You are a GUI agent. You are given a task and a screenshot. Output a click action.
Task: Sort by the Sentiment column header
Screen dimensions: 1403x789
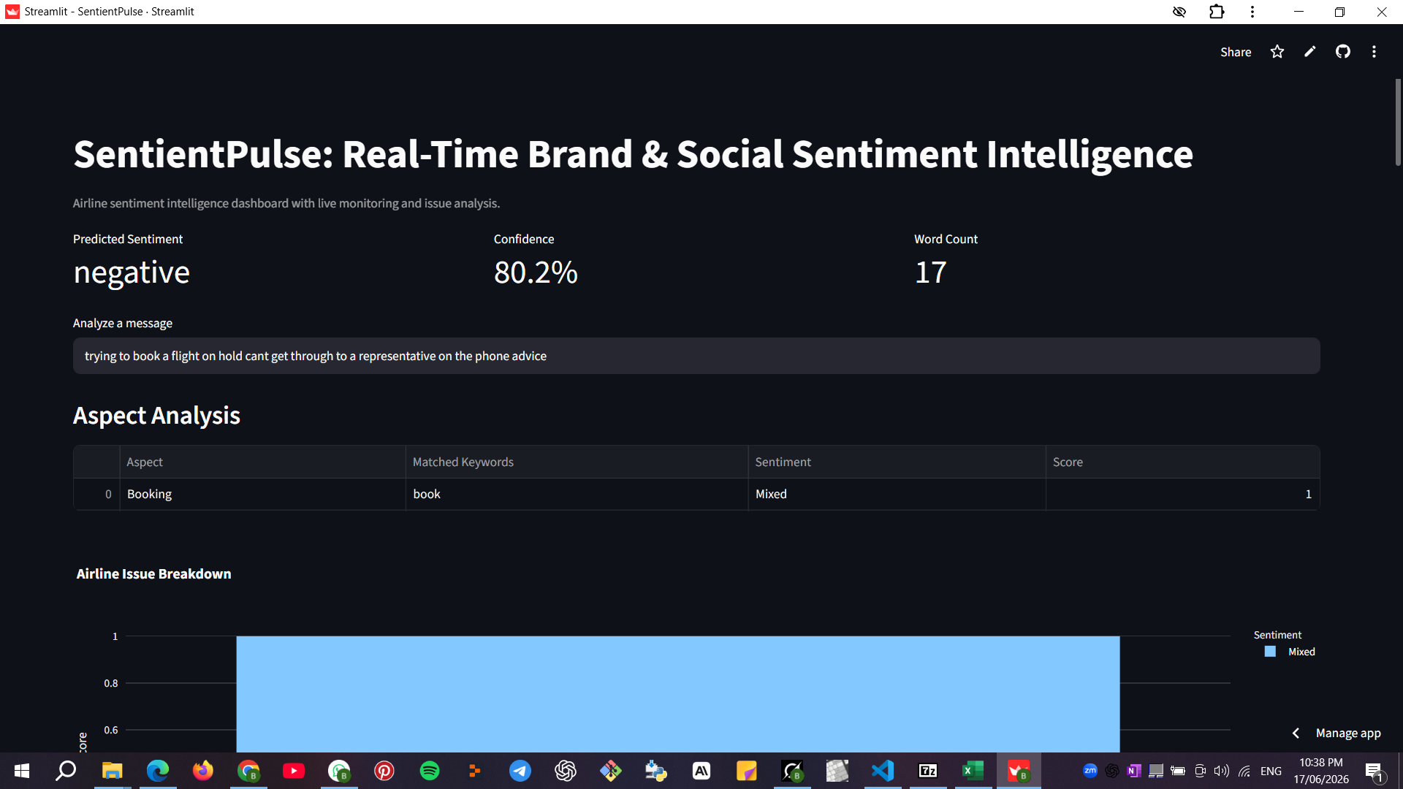[897, 462]
